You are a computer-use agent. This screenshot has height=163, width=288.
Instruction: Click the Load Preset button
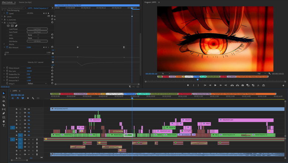[x=37, y=29]
